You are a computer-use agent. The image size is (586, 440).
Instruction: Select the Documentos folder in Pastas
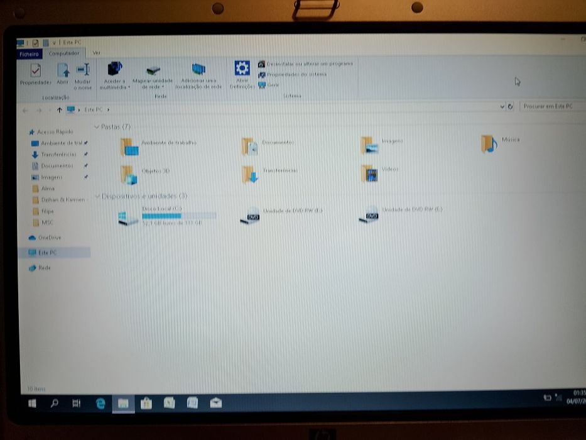268,146
